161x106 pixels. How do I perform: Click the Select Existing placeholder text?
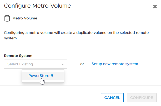click(x=20, y=64)
